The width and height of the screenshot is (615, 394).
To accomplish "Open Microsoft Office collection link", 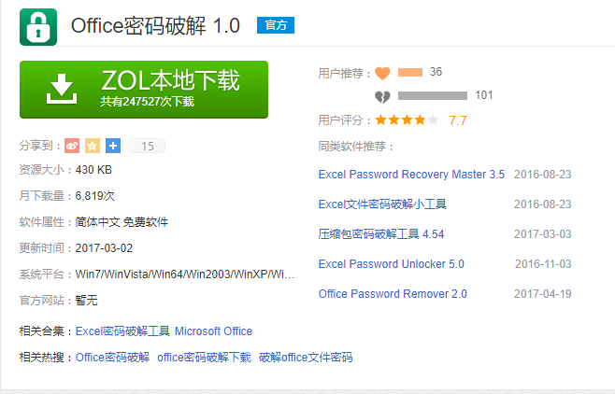I will point(213,331).
